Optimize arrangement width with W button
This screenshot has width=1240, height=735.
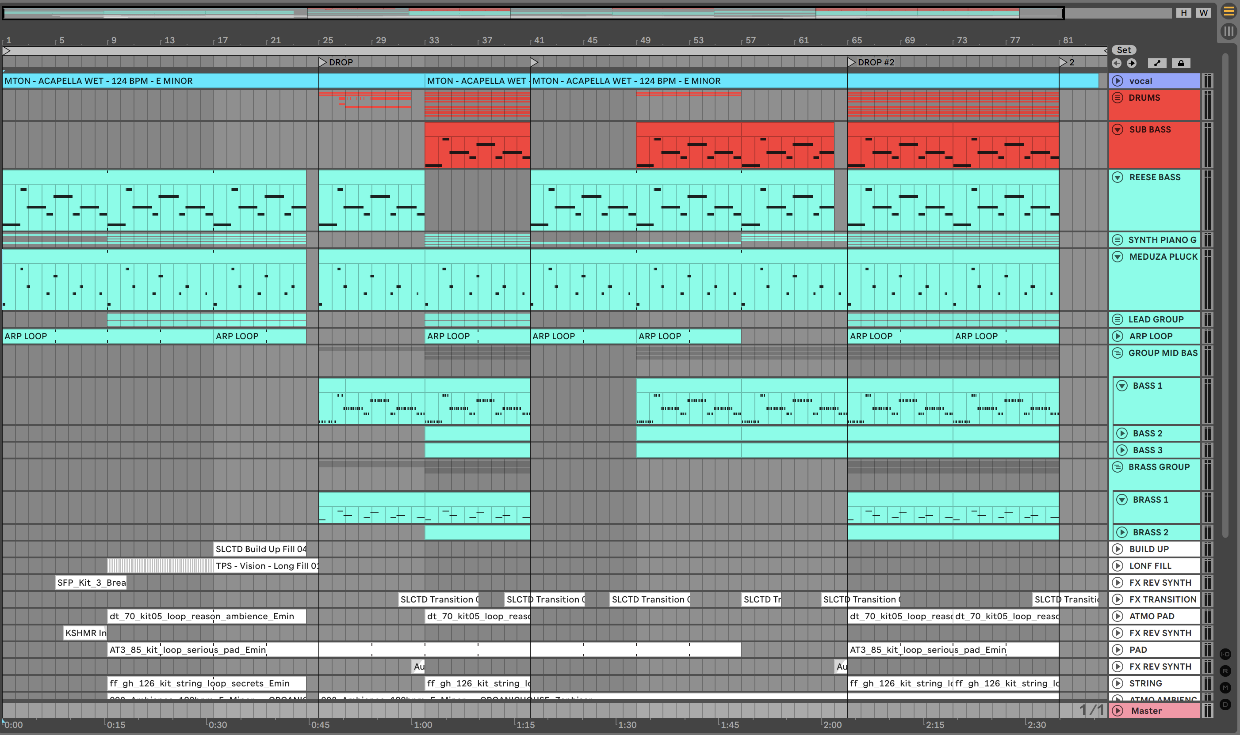[1203, 12]
